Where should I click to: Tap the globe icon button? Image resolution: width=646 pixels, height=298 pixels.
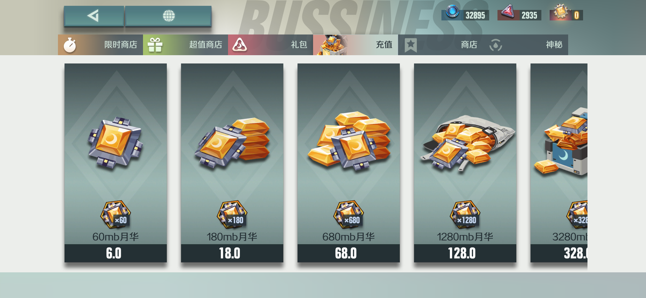(168, 16)
